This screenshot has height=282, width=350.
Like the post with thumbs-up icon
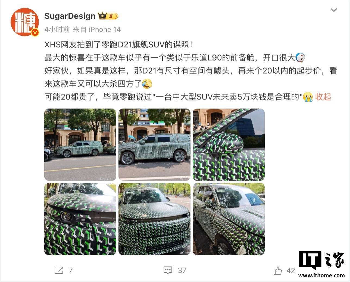click(278, 270)
